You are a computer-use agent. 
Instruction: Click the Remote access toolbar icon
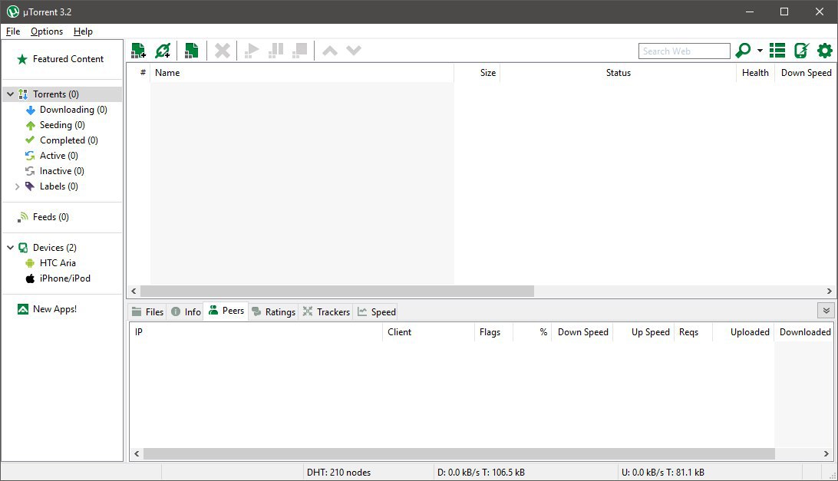[801, 50]
